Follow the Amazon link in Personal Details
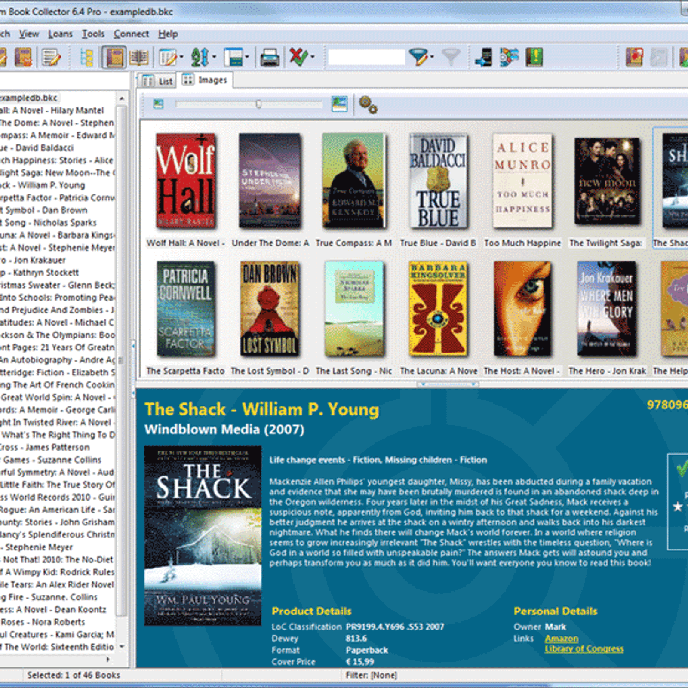The height and width of the screenshot is (688, 688). point(561,639)
